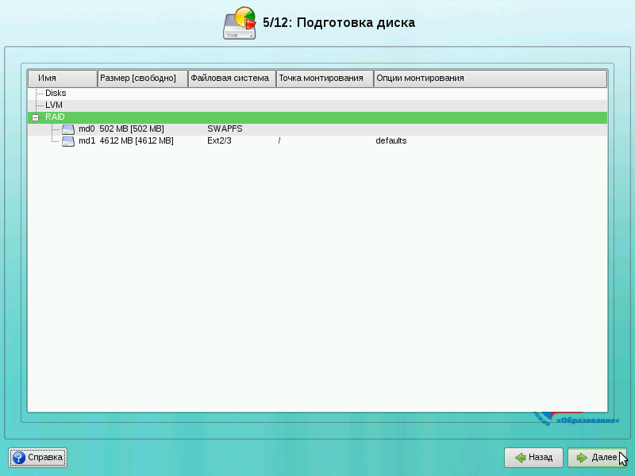Sort by the Имя column header

point(63,79)
